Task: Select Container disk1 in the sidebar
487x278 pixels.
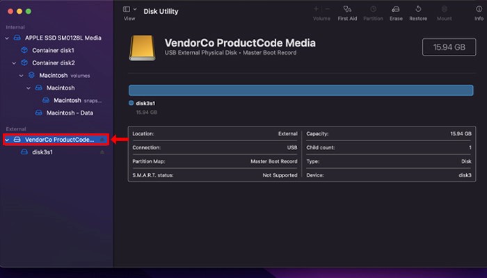Action: coord(53,50)
